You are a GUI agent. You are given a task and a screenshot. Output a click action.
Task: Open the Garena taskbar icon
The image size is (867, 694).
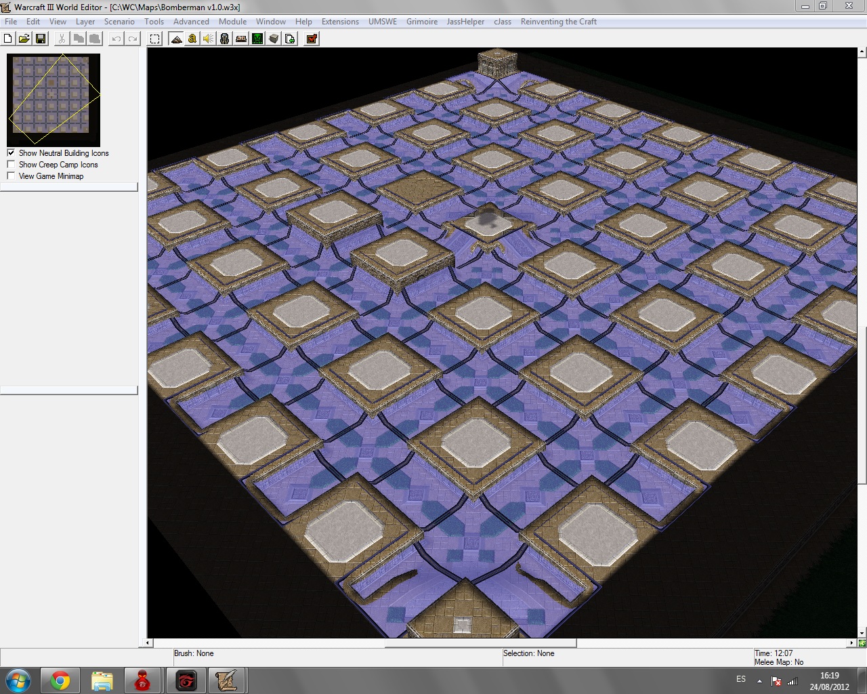[x=186, y=680]
